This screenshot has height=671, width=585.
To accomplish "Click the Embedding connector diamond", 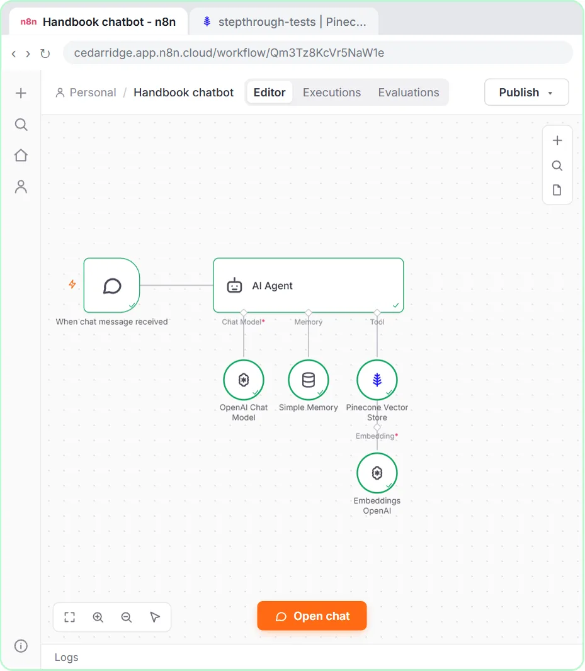I will (377, 427).
